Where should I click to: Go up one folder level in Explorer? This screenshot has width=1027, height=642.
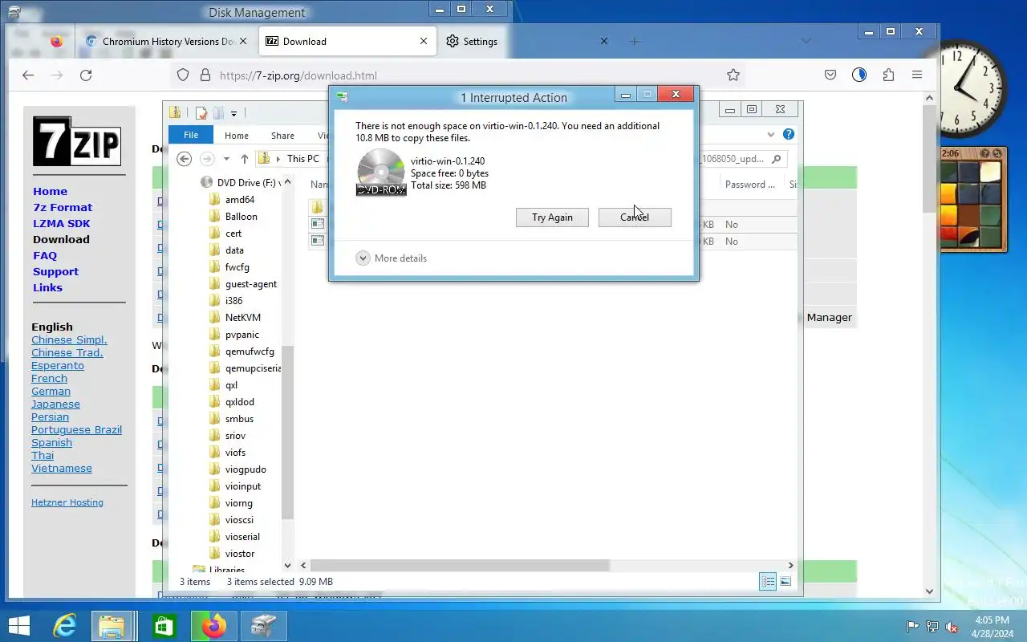pos(245,159)
